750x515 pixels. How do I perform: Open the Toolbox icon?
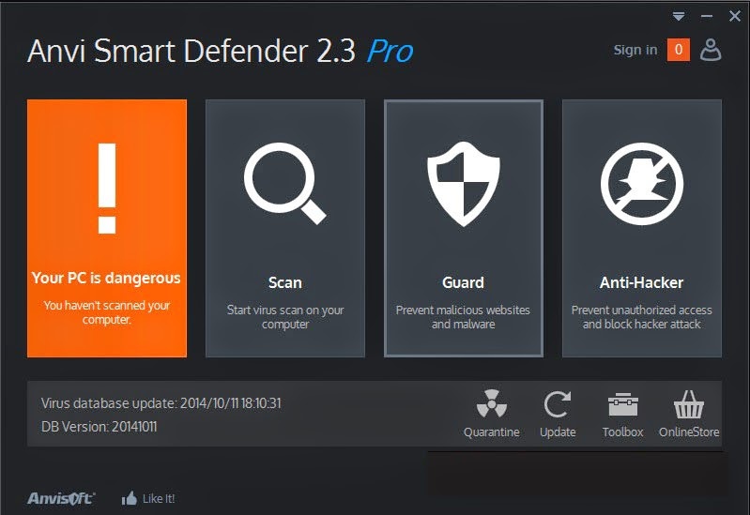tap(622, 405)
